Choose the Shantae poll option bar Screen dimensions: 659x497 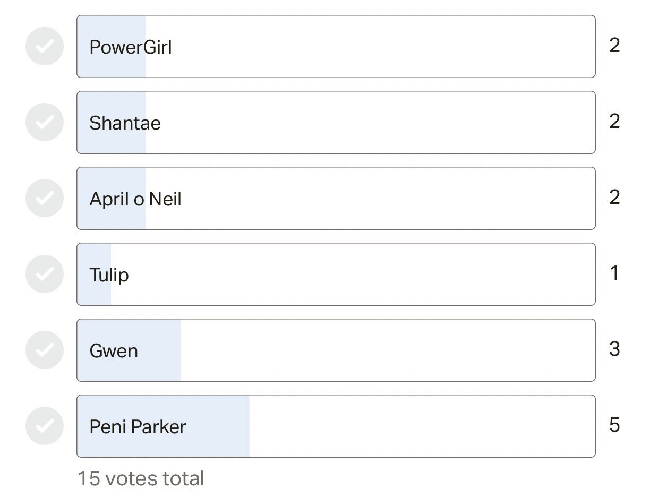(336, 123)
